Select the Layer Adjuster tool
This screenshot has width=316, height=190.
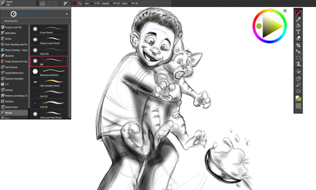[298, 52]
